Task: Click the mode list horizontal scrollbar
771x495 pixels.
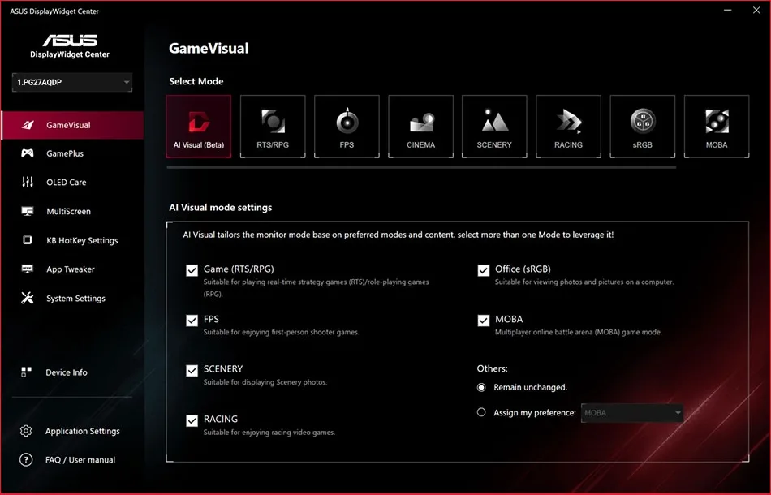Action: click(421, 167)
